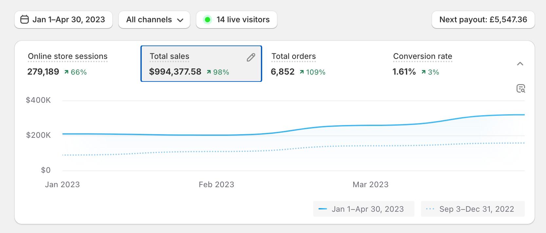Image resolution: width=546 pixels, height=233 pixels.
Task: Select the Conversion rate metric tab
Action: pyautogui.click(x=422, y=56)
